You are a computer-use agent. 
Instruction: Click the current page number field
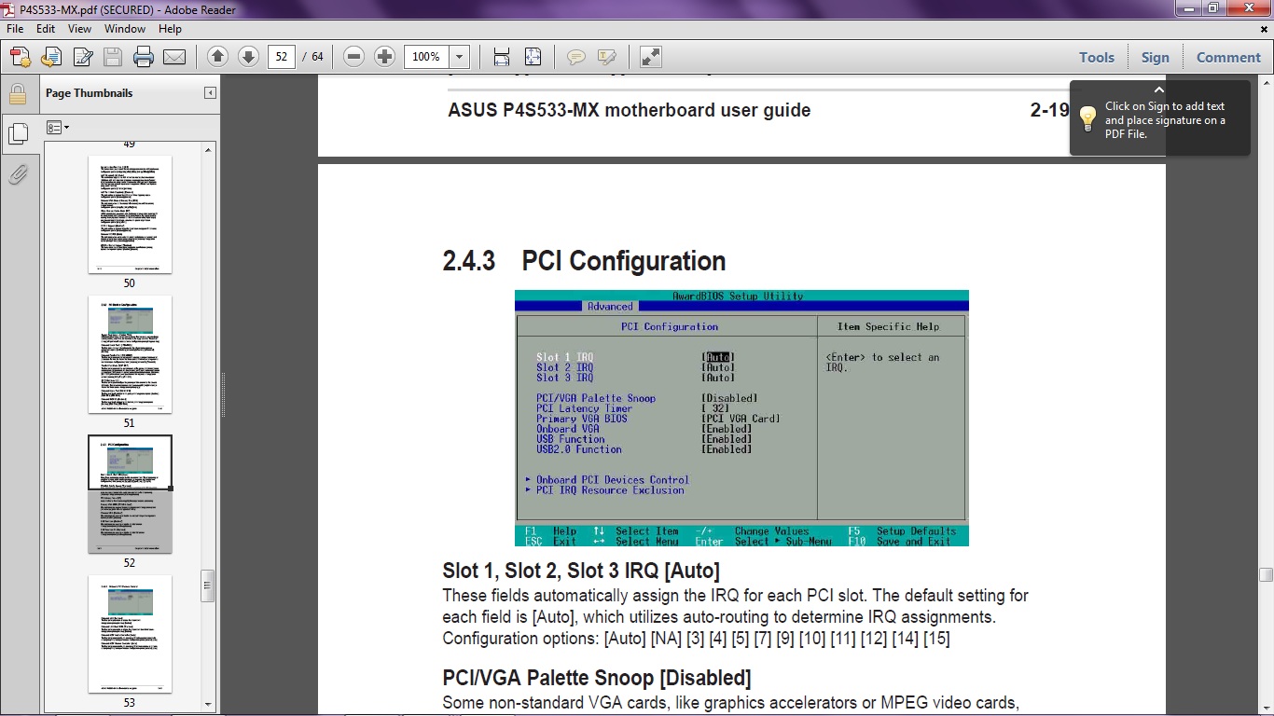point(282,57)
